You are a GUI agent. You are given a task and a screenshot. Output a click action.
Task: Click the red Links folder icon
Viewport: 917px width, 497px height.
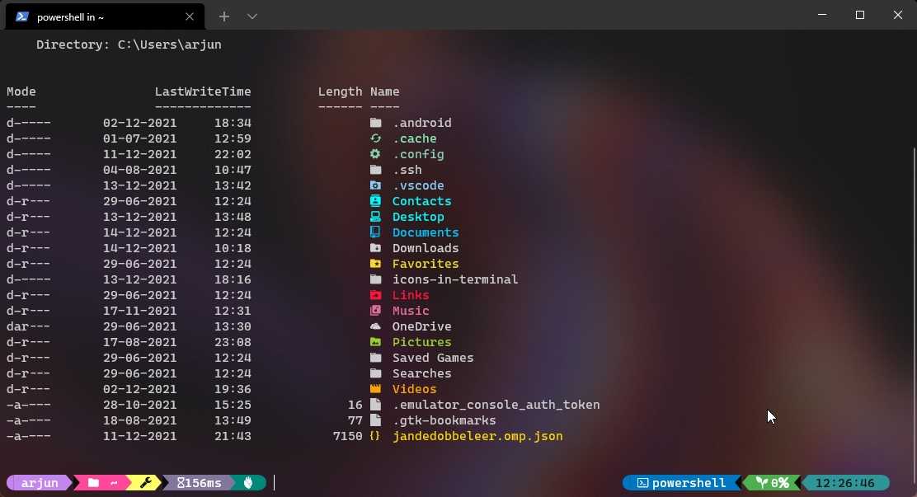(x=375, y=295)
